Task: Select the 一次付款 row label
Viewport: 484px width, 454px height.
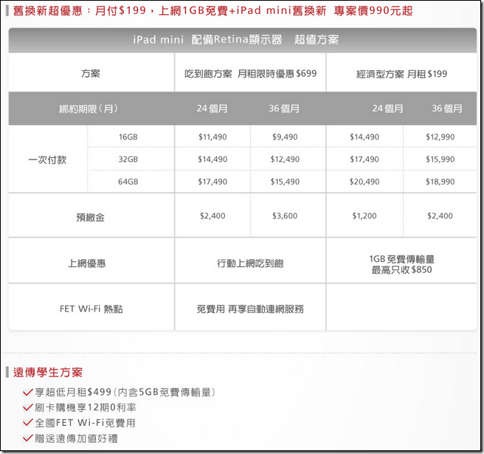Action: [x=47, y=159]
